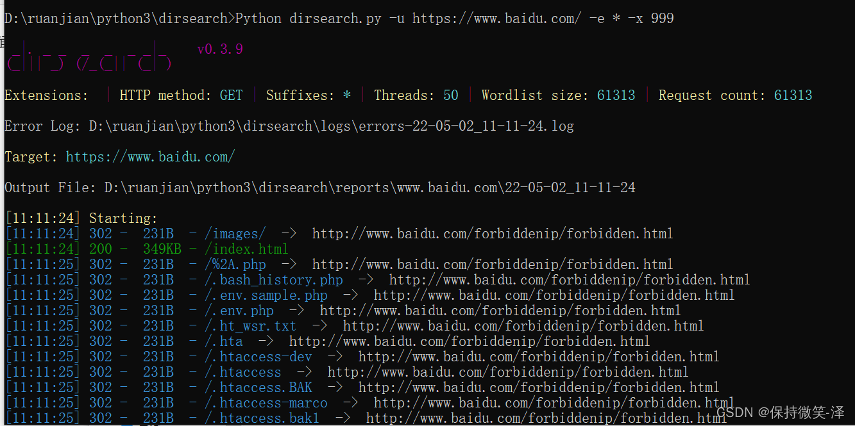Click the /index.html 200 result
Image resolution: width=855 pixels, height=426 pixels.
[x=147, y=249]
